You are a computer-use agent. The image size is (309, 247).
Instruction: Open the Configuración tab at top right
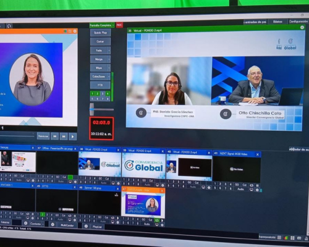[298, 22]
